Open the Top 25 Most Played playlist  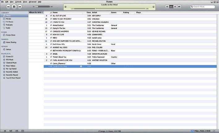[x=13, y=78]
